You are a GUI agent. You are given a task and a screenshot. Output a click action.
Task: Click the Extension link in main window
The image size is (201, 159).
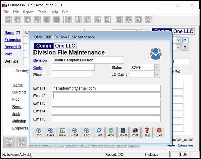[13, 40]
